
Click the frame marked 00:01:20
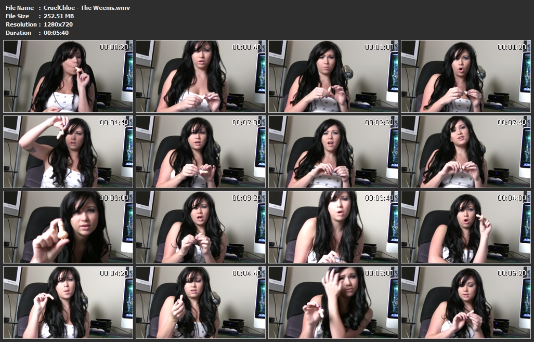point(466,76)
